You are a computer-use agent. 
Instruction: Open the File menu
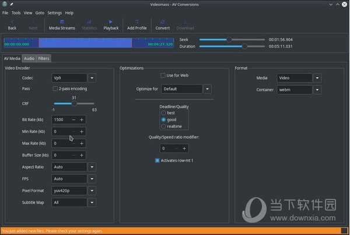(x=5, y=13)
